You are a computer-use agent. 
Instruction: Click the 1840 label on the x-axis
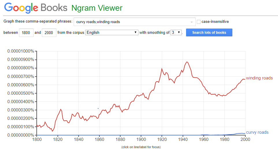click(x=78, y=139)
